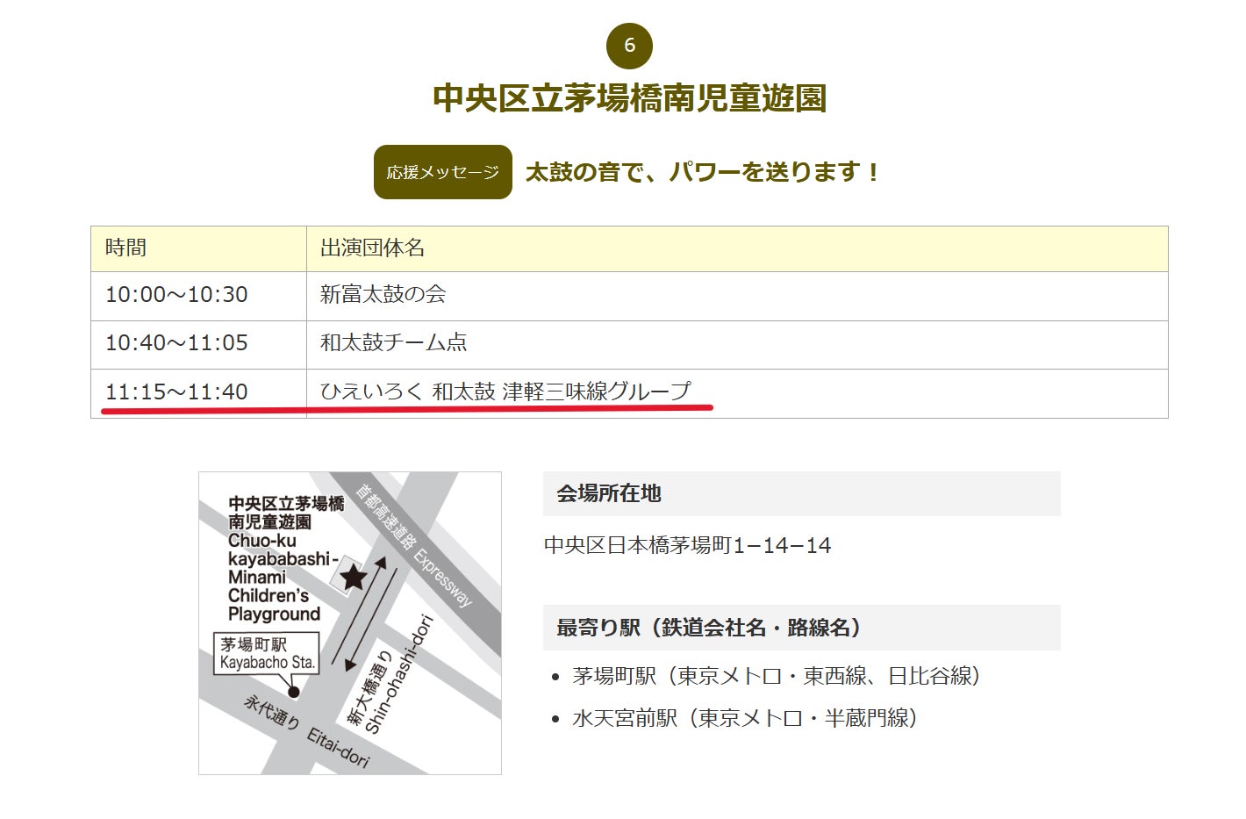The width and height of the screenshot is (1246, 819).
Task: Click the 新富太鼓の会 performer row
Action: pos(383,295)
